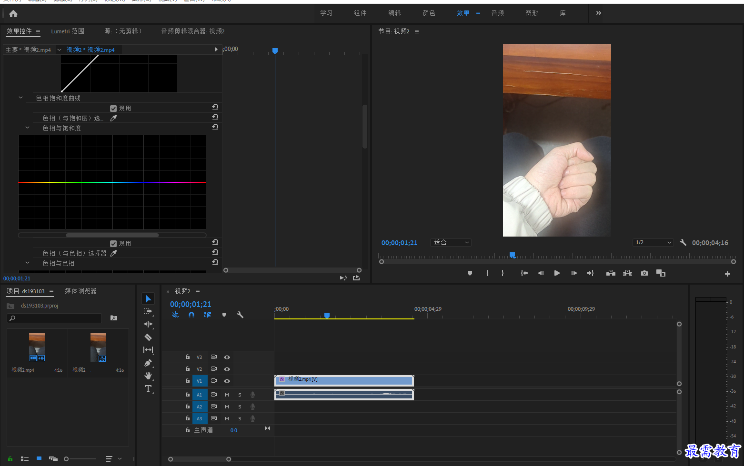Open the master clip dropdown arrow
The width and height of the screenshot is (744, 466).
pos(59,50)
